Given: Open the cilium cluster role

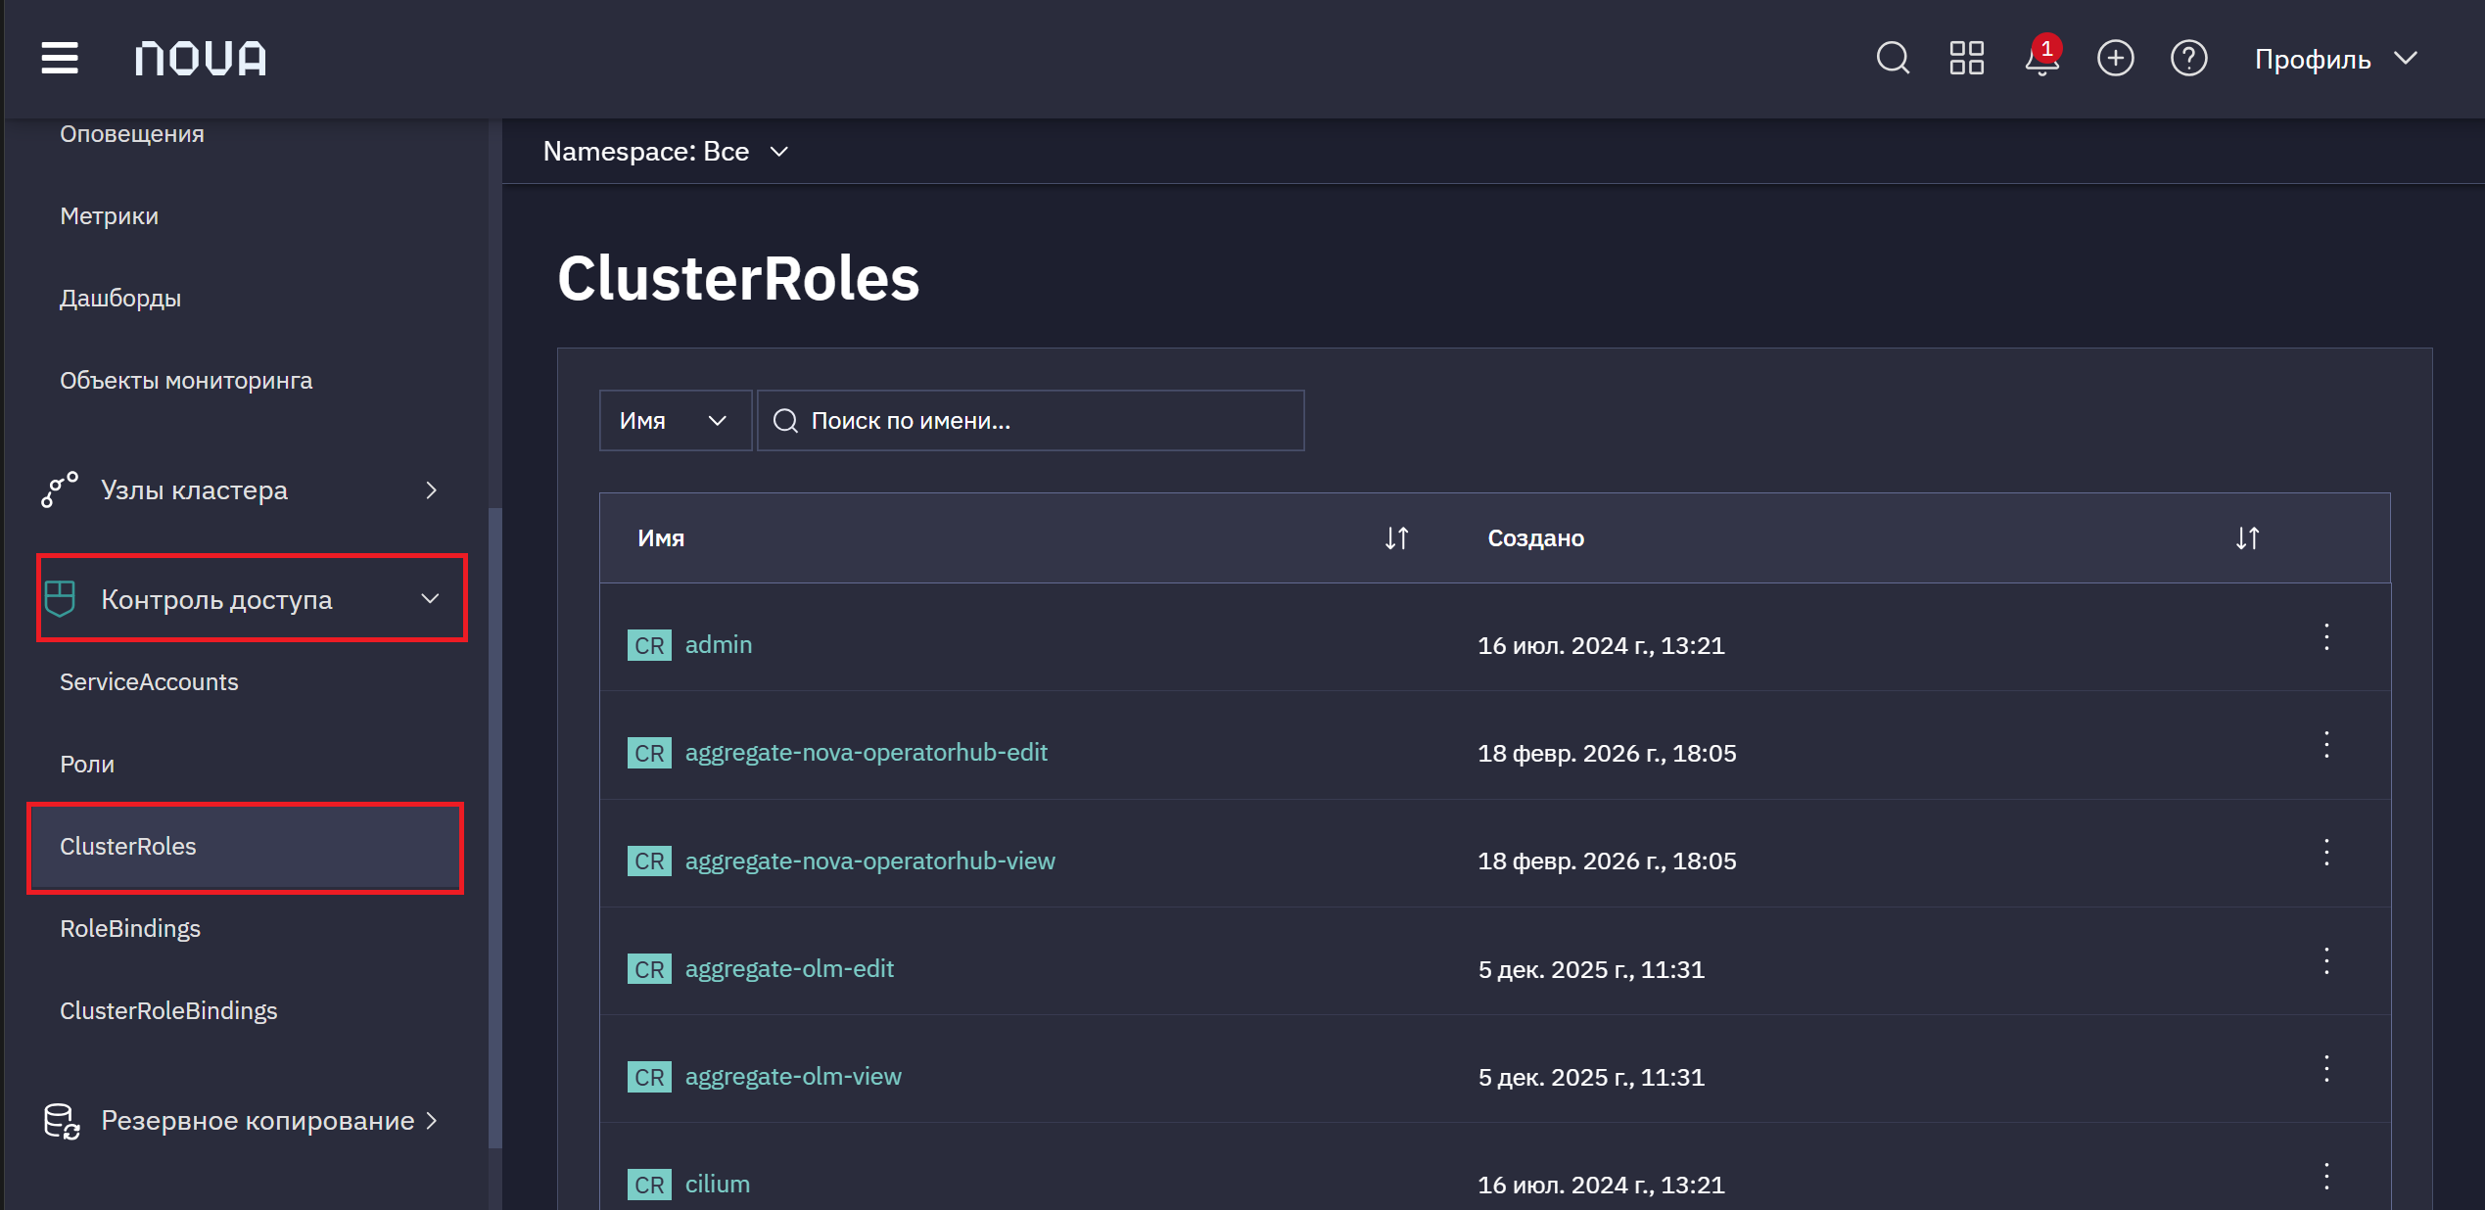Looking at the screenshot, I should coord(718,1185).
